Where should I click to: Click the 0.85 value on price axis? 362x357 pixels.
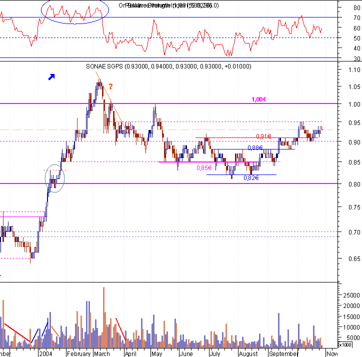354,162
